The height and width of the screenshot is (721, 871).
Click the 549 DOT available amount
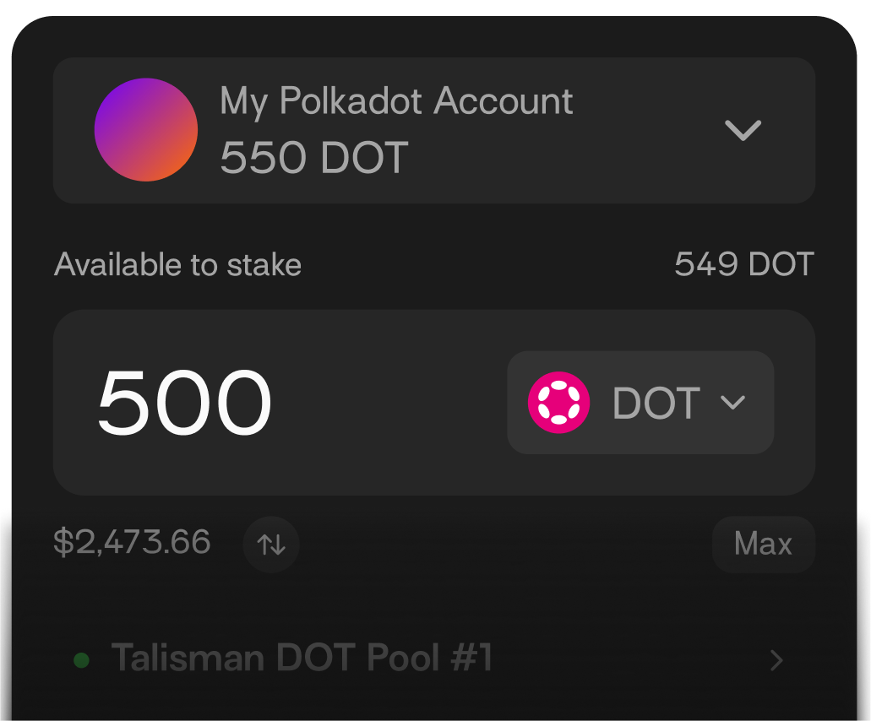743,265
